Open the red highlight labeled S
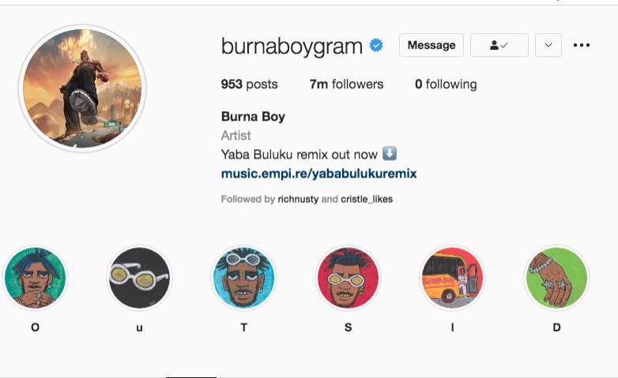Image resolution: width=618 pixels, height=378 pixels. (348, 278)
